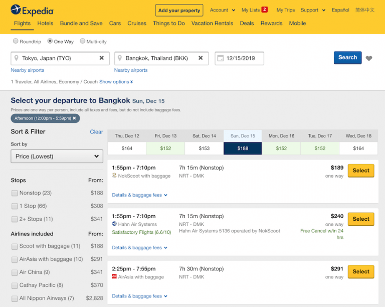Check the All Nippon Airways filter
385x307 pixels.
[x=15, y=298]
